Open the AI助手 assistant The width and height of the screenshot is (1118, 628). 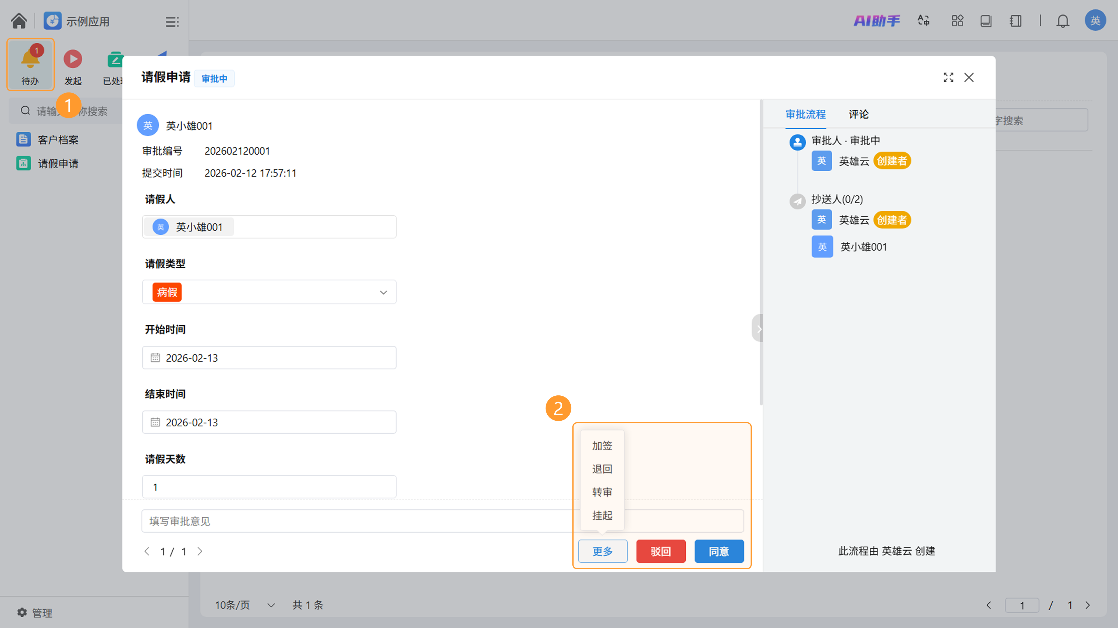[x=876, y=21]
